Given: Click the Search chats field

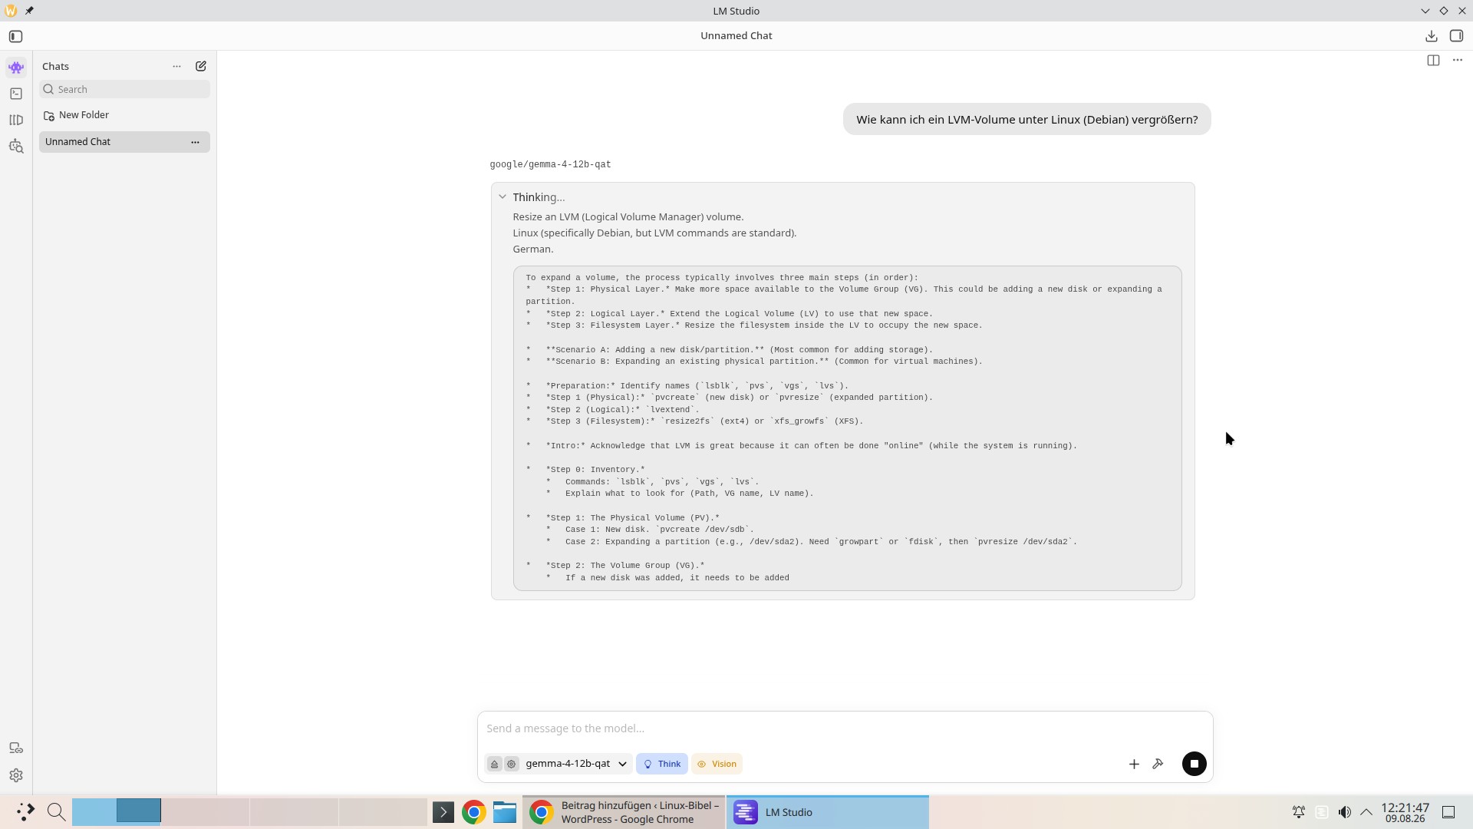Looking at the screenshot, I should coord(124,89).
